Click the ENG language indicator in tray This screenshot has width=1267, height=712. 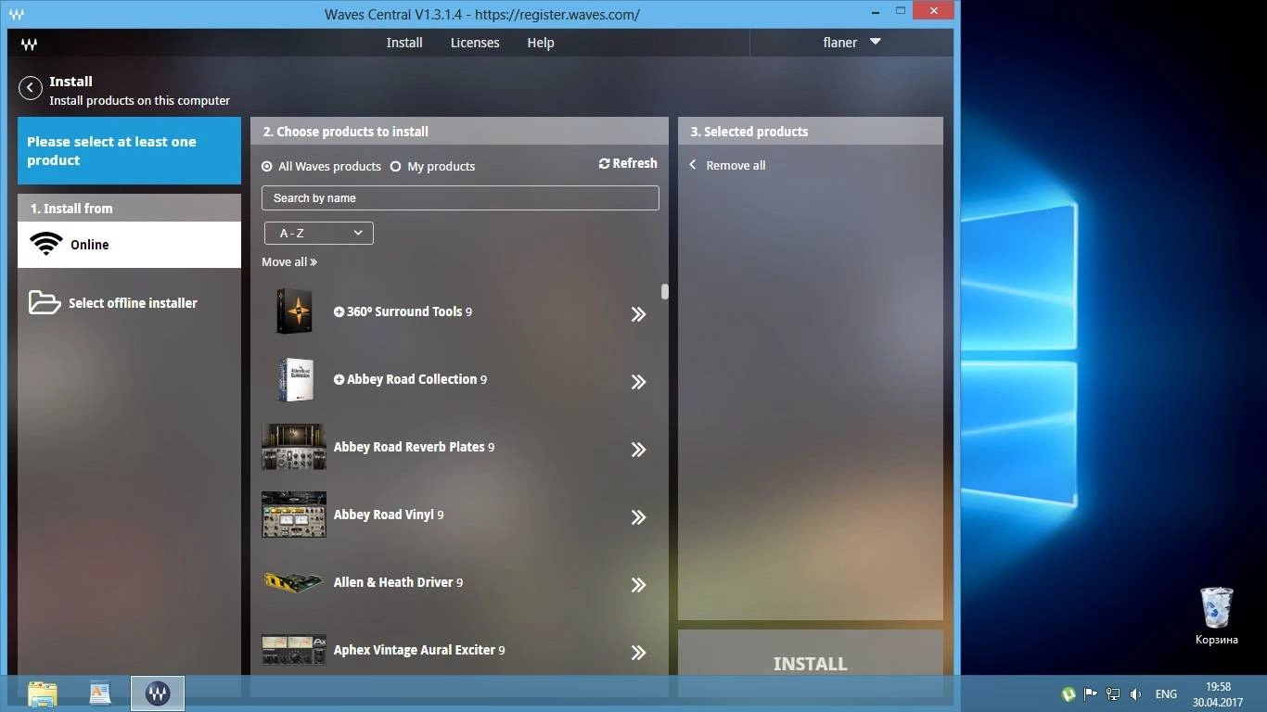click(x=1166, y=693)
